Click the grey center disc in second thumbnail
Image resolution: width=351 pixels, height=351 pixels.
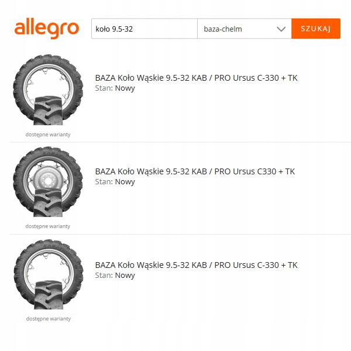48,178
